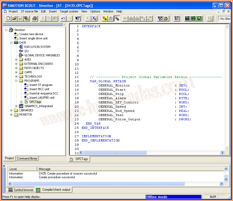The width and height of the screenshot is (233, 201).
Task: Switch to the Command library tab
Action: click(27, 158)
